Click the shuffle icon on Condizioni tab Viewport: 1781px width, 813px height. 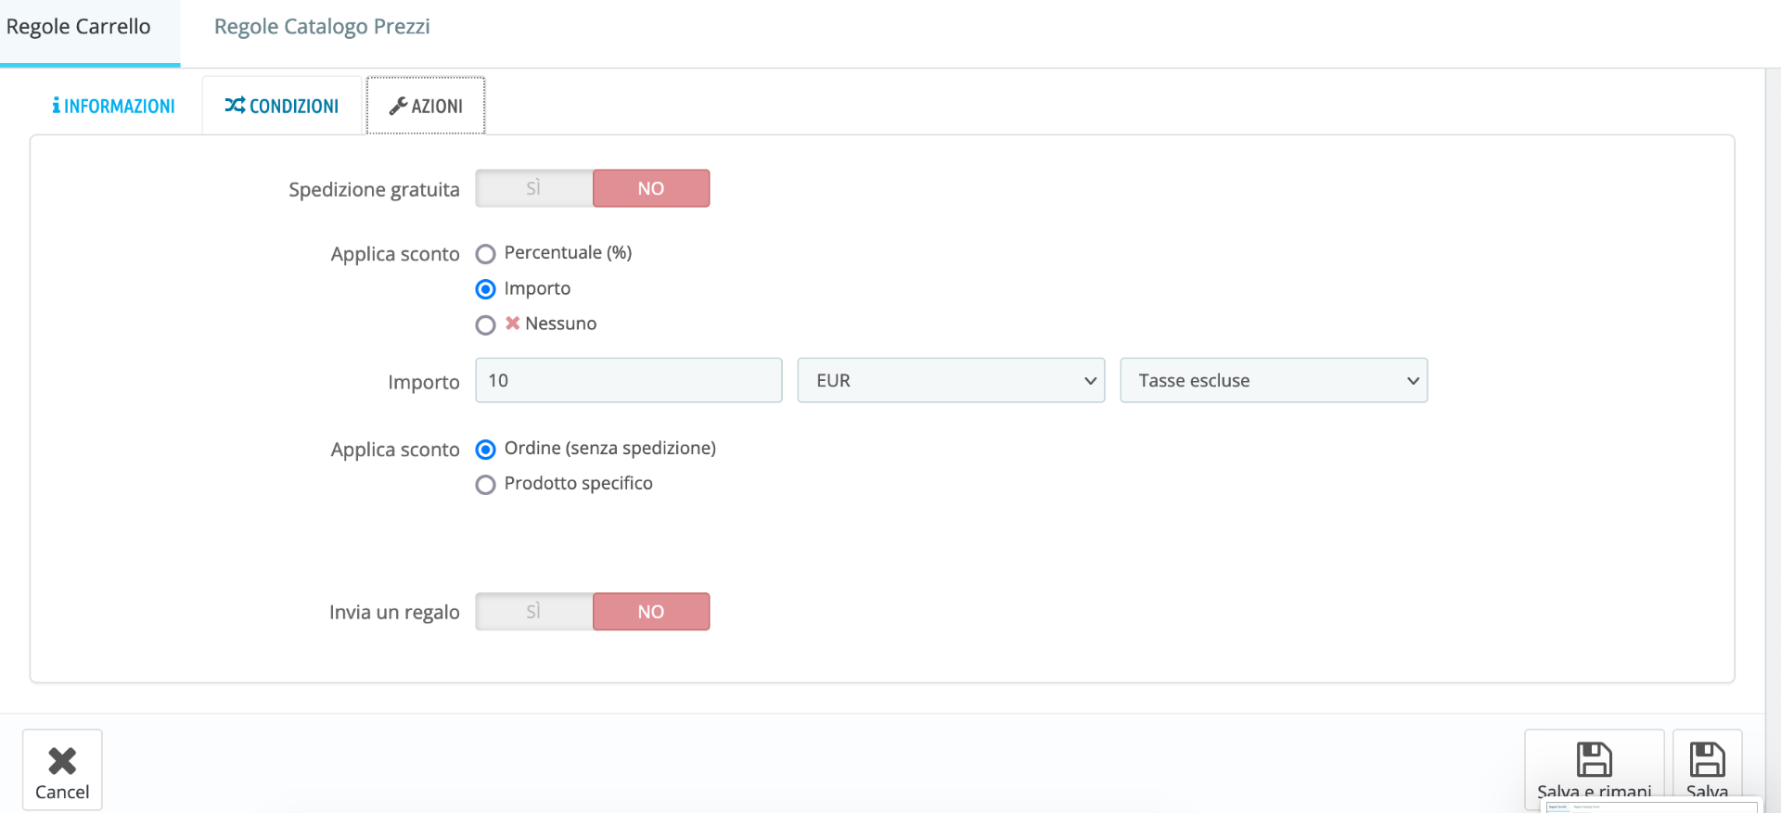235,106
